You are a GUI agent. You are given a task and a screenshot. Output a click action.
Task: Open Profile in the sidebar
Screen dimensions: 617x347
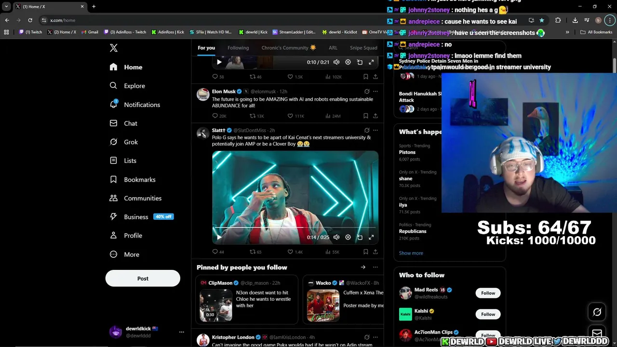[x=126, y=236]
